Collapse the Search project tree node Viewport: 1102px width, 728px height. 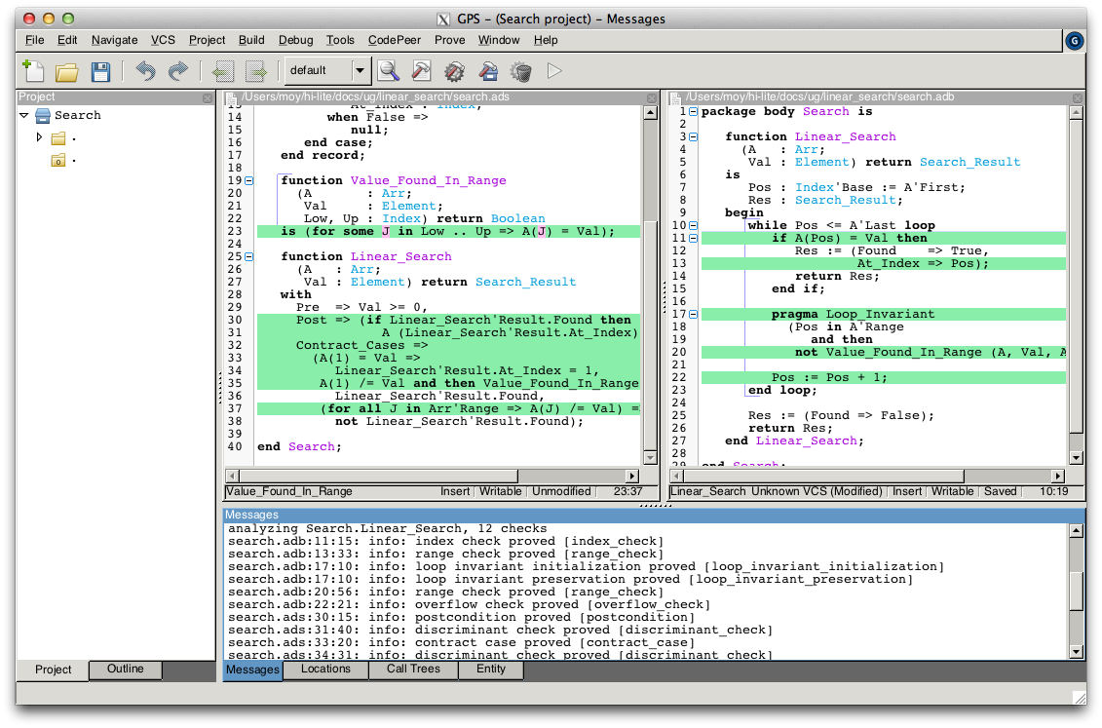(x=24, y=115)
